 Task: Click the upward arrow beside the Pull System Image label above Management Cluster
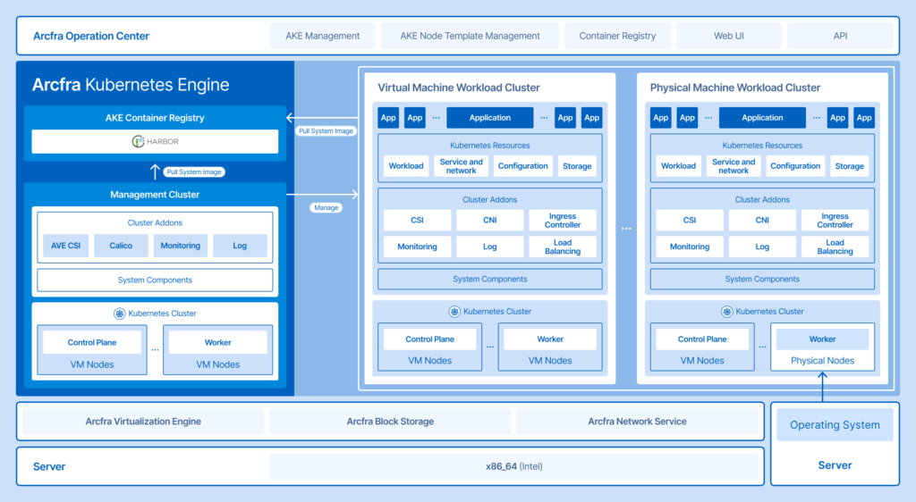click(154, 172)
